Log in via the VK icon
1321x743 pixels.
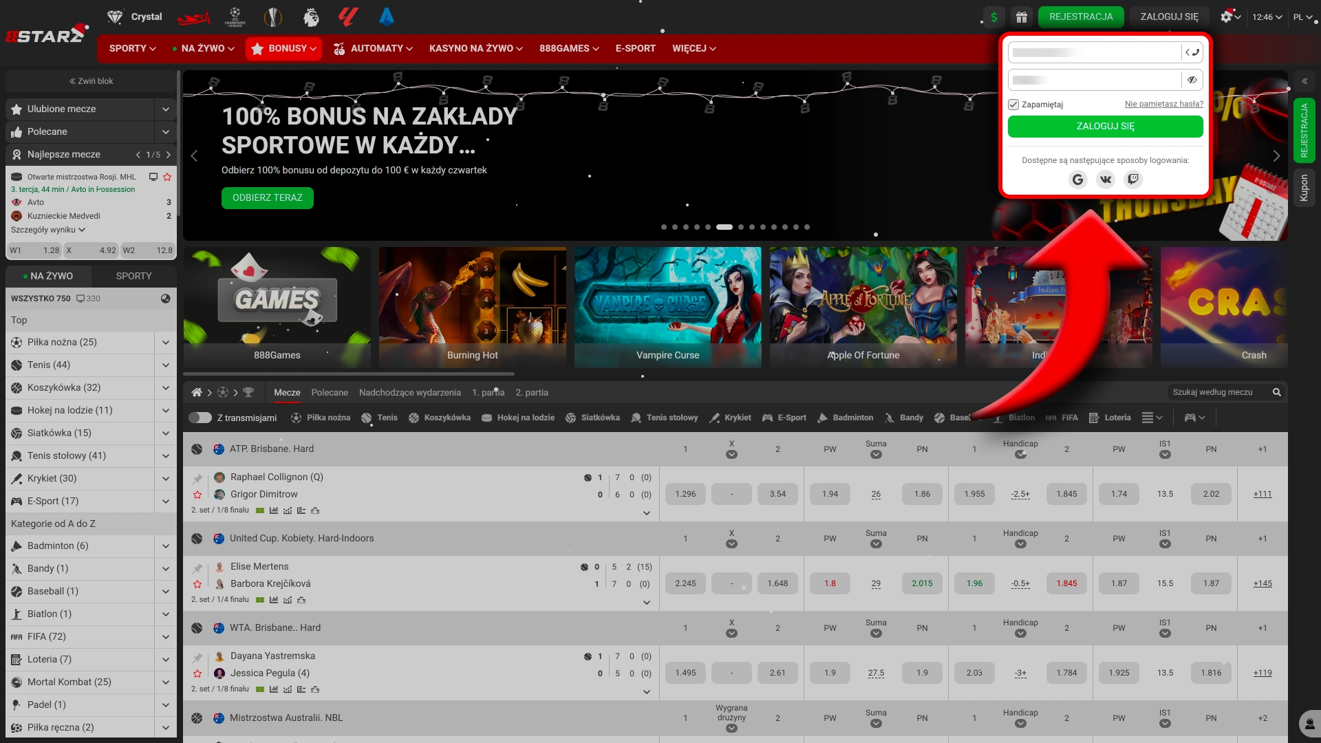pyautogui.click(x=1106, y=180)
